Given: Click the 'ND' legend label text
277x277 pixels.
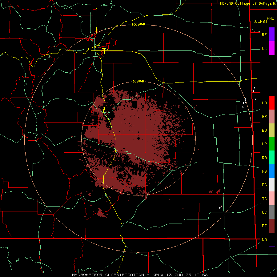Looking at the screenshot, I should (264, 240).
